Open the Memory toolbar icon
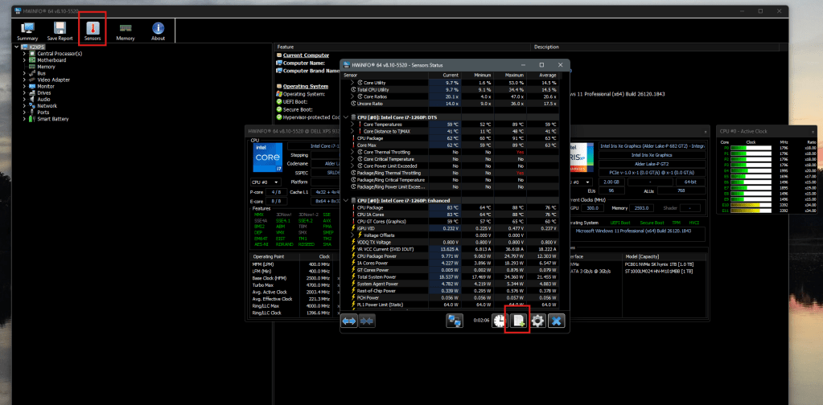This screenshot has height=405, width=823. 126,30
